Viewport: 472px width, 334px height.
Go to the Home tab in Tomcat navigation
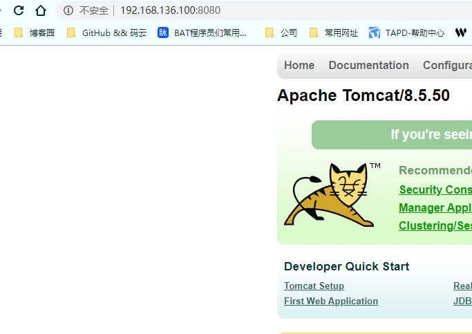[x=299, y=66]
